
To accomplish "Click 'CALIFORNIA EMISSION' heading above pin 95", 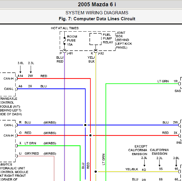I will (159, 152).
